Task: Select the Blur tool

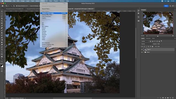Action: click(x=2, y=42)
